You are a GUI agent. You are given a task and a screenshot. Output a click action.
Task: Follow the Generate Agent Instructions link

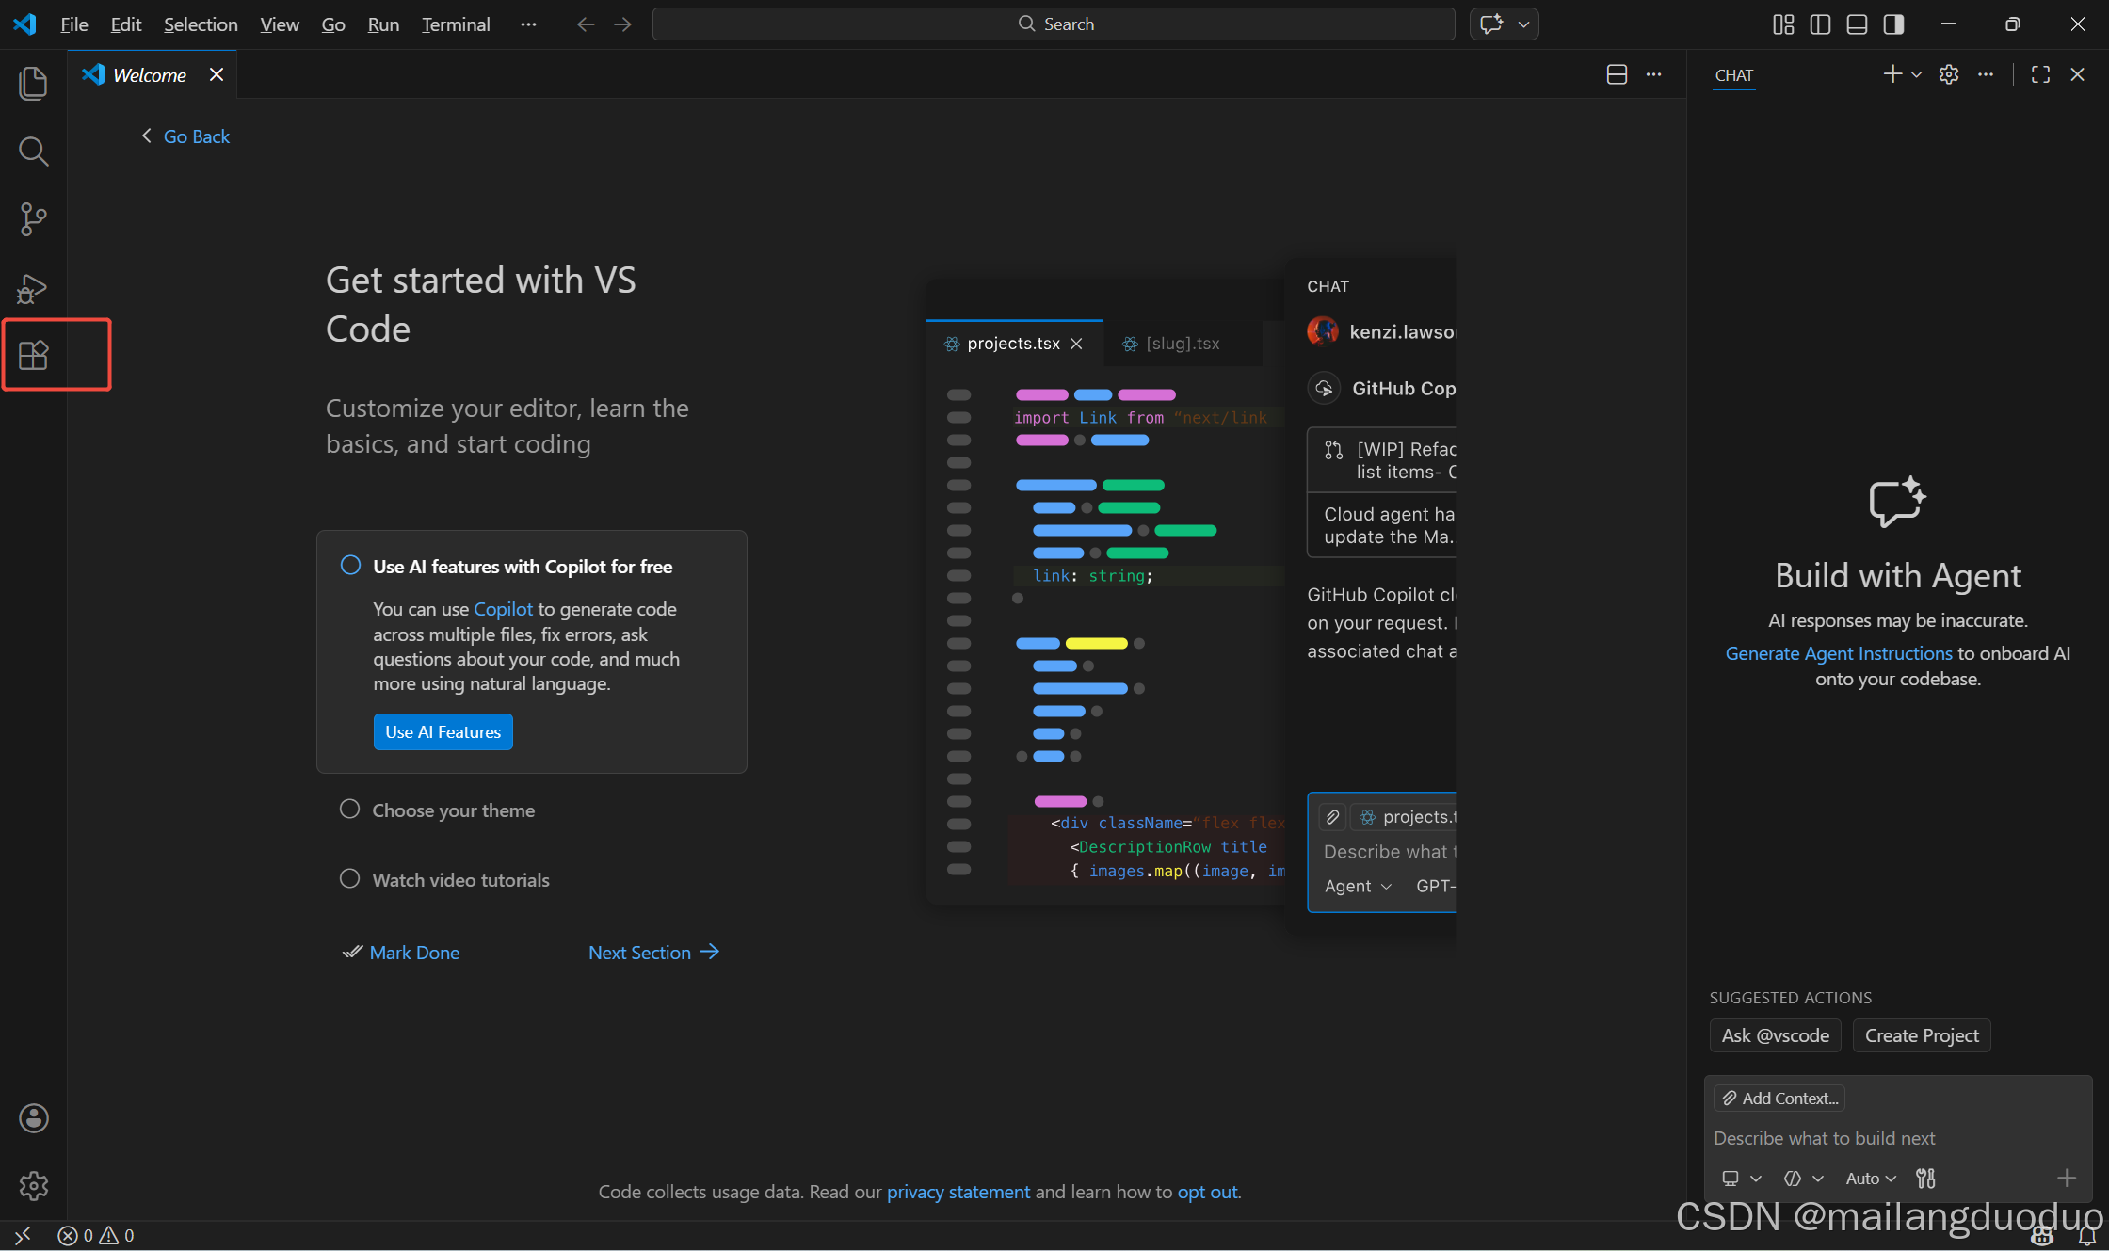[1838, 653]
